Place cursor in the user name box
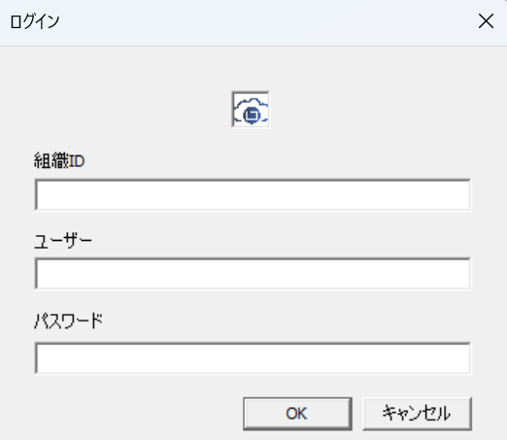The image size is (507, 440). tap(253, 274)
